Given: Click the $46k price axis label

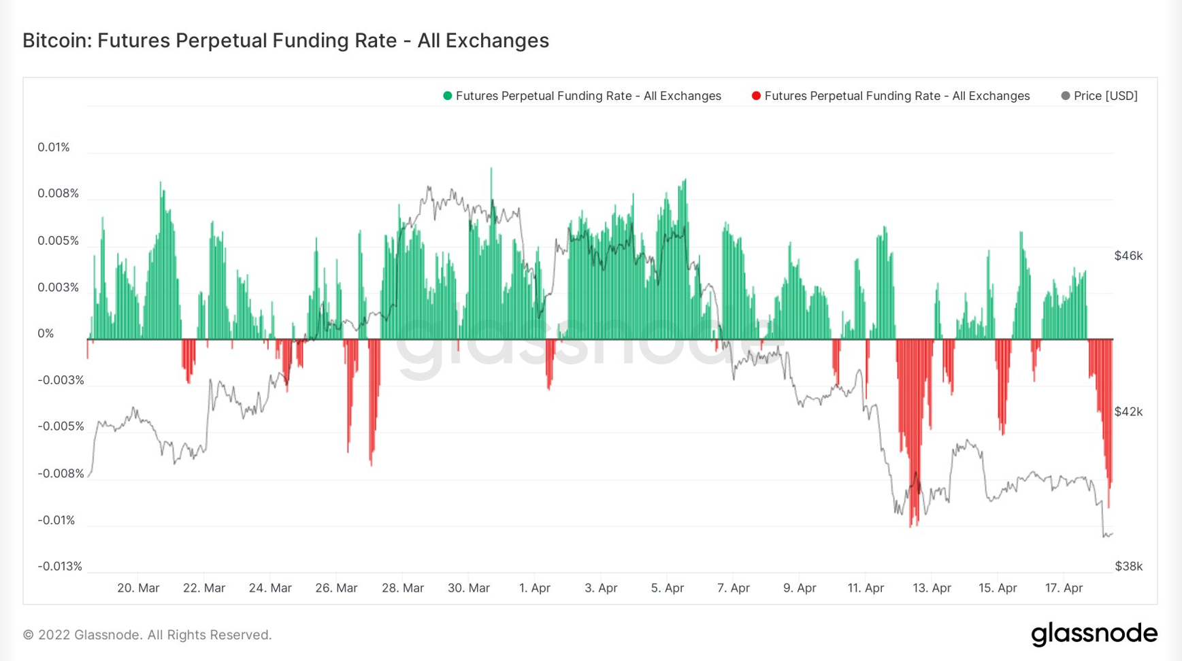Looking at the screenshot, I should (x=1128, y=256).
